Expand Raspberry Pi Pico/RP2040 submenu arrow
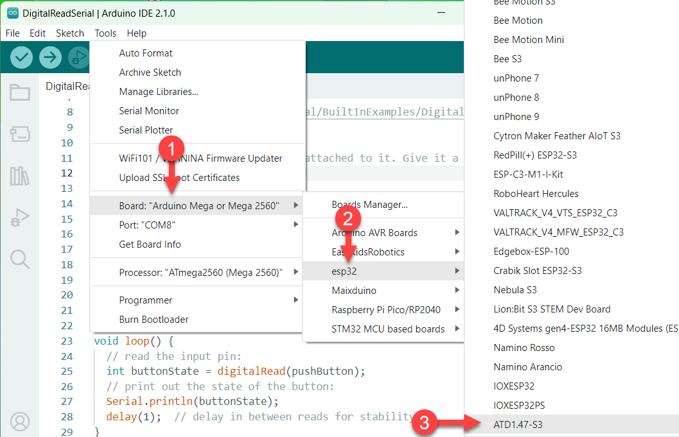Image resolution: width=679 pixels, height=437 pixels. click(457, 309)
